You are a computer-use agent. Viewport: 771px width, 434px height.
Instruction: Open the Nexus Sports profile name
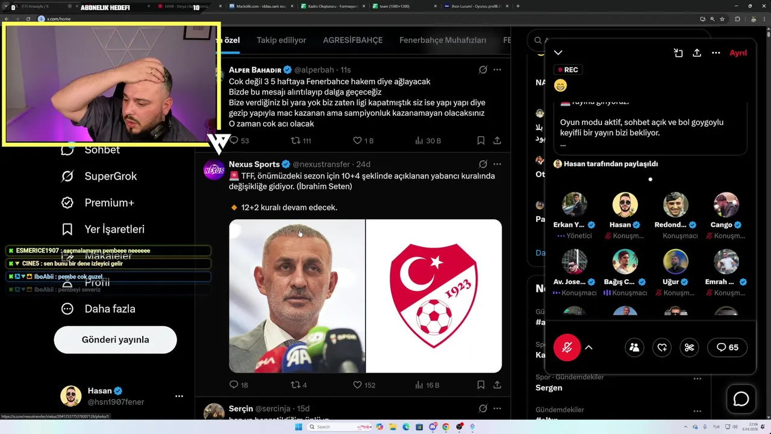[x=254, y=164]
